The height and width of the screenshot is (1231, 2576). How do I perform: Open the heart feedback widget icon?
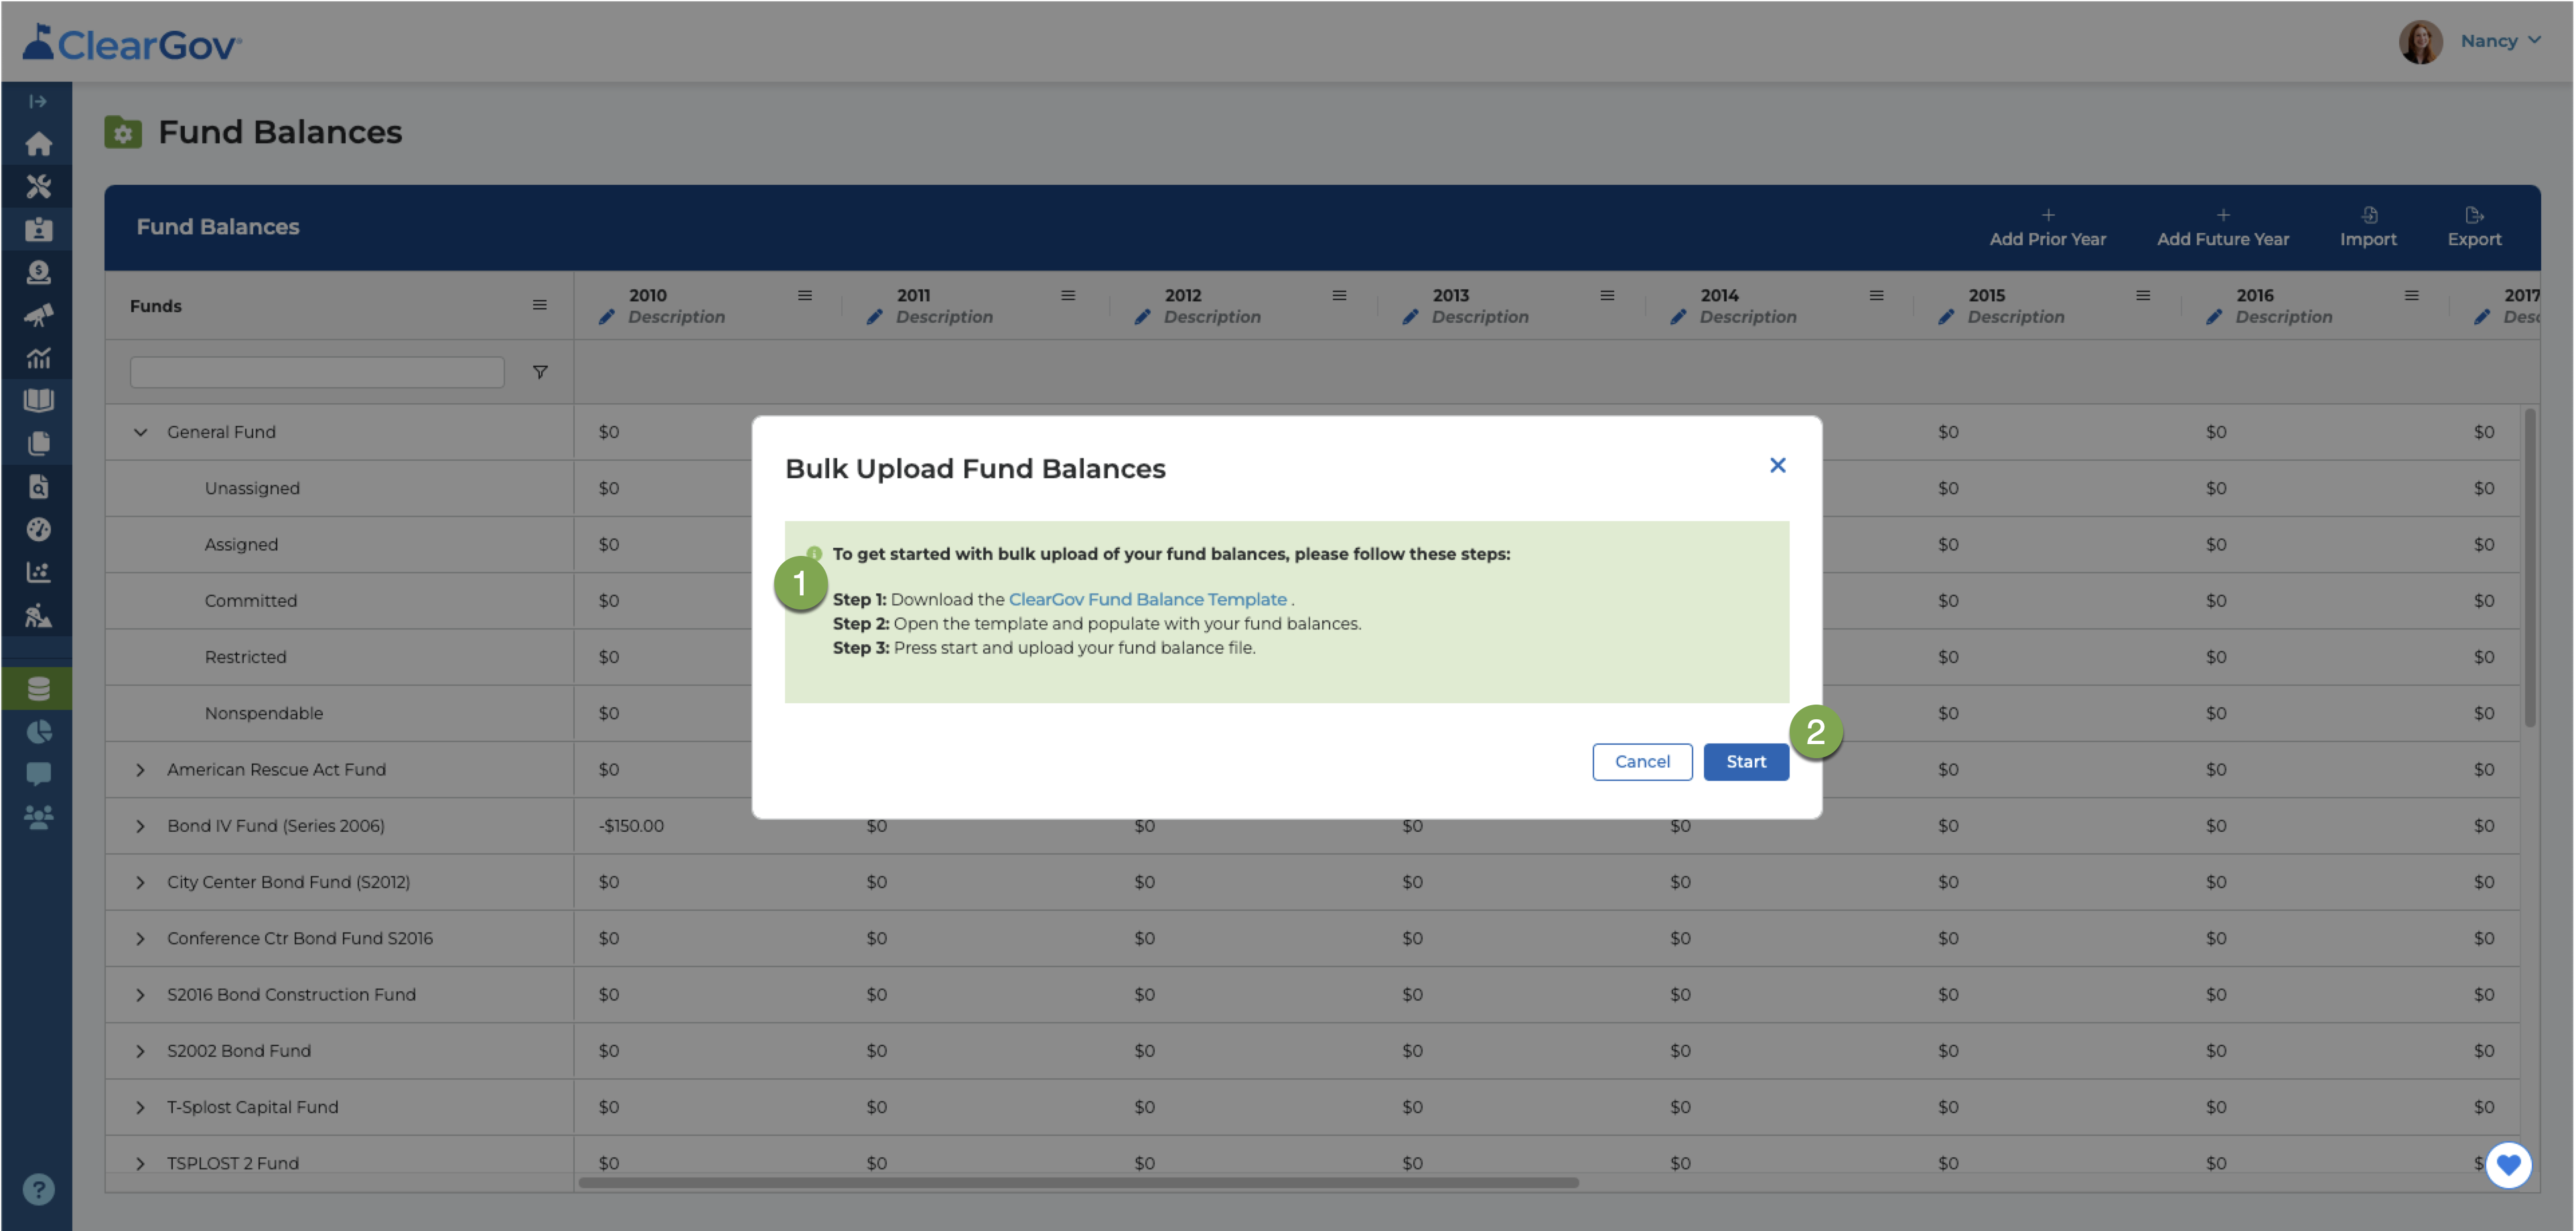coord(2508,1165)
